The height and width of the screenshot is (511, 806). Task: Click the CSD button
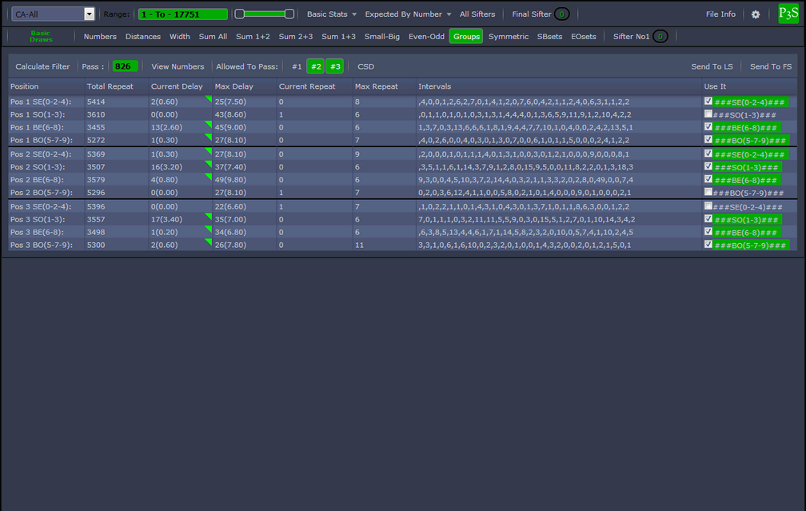[x=365, y=66]
